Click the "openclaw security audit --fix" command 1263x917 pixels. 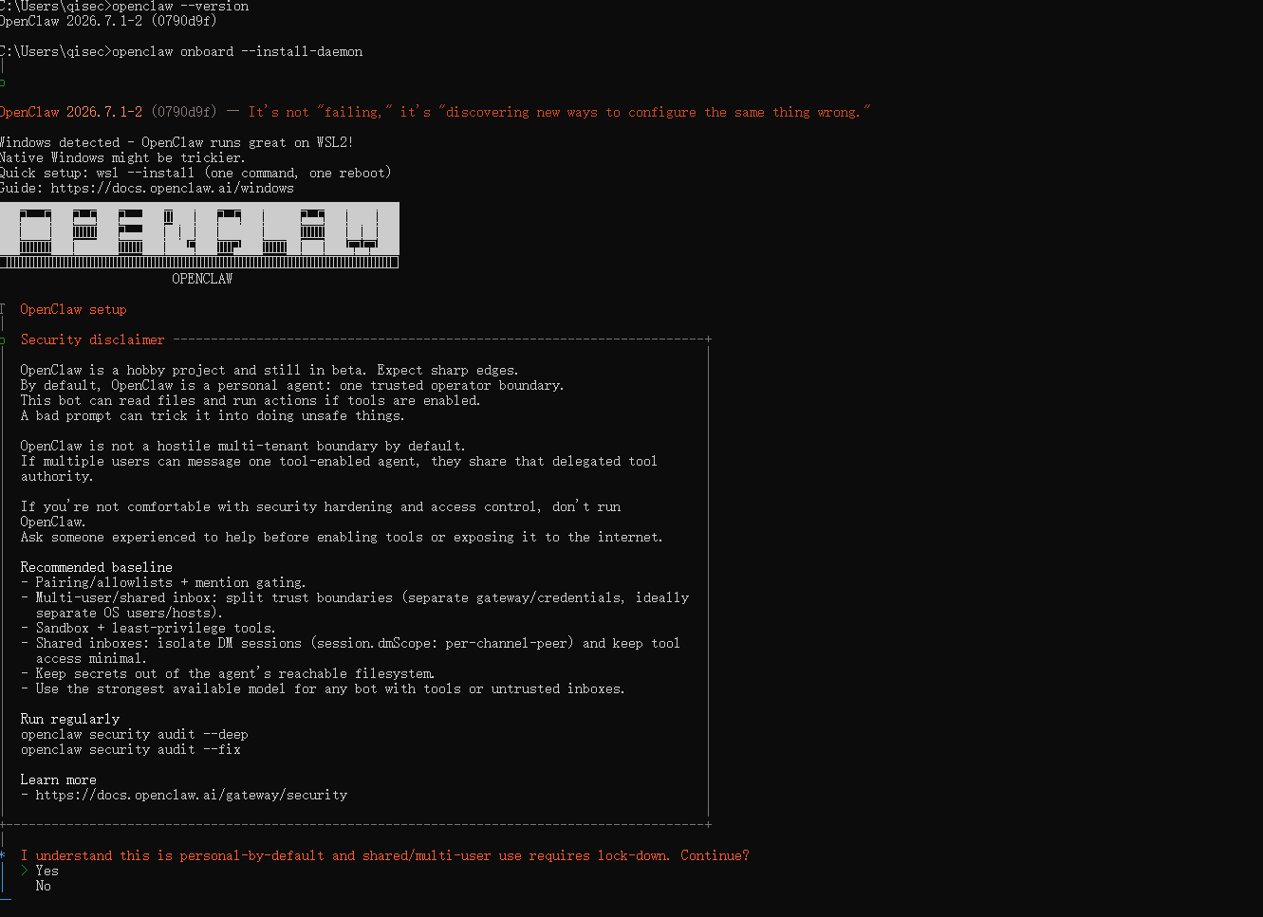pos(131,749)
